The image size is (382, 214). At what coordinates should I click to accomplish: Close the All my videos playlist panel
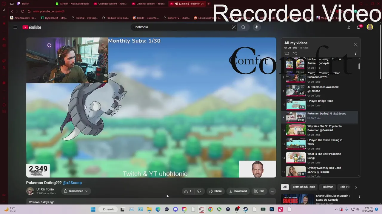pos(355,45)
